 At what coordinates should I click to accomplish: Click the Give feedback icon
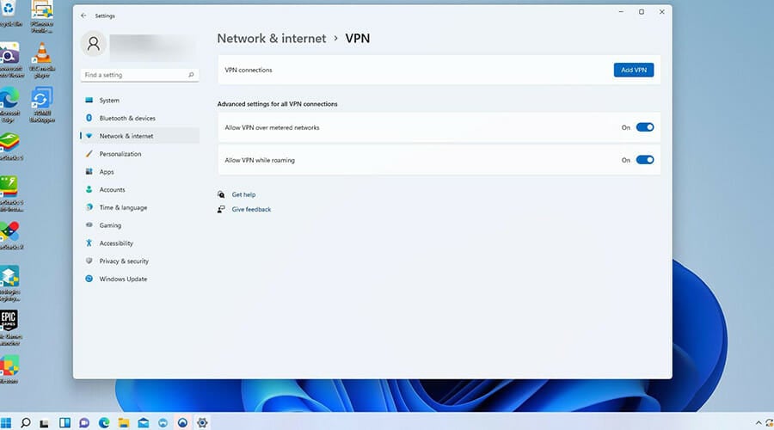click(221, 209)
